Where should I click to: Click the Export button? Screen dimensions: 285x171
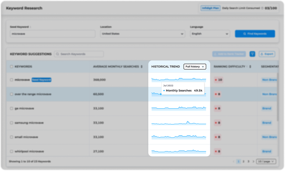[x=267, y=54]
